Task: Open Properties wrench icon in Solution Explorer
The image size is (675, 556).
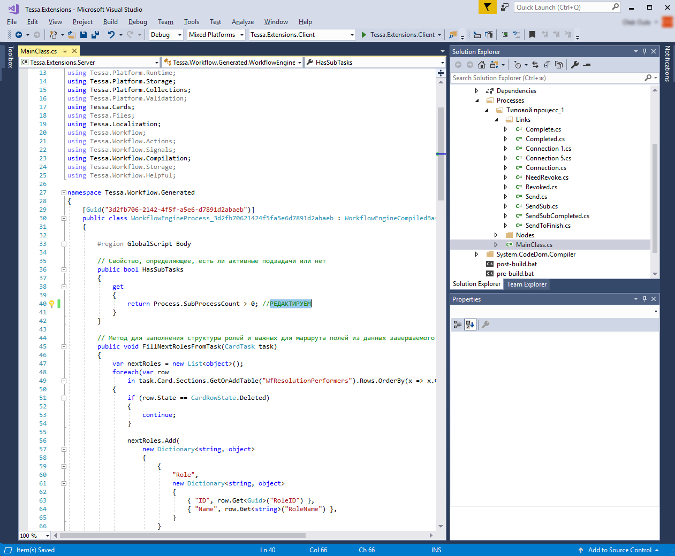Action: pyautogui.click(x=575, y=65)
